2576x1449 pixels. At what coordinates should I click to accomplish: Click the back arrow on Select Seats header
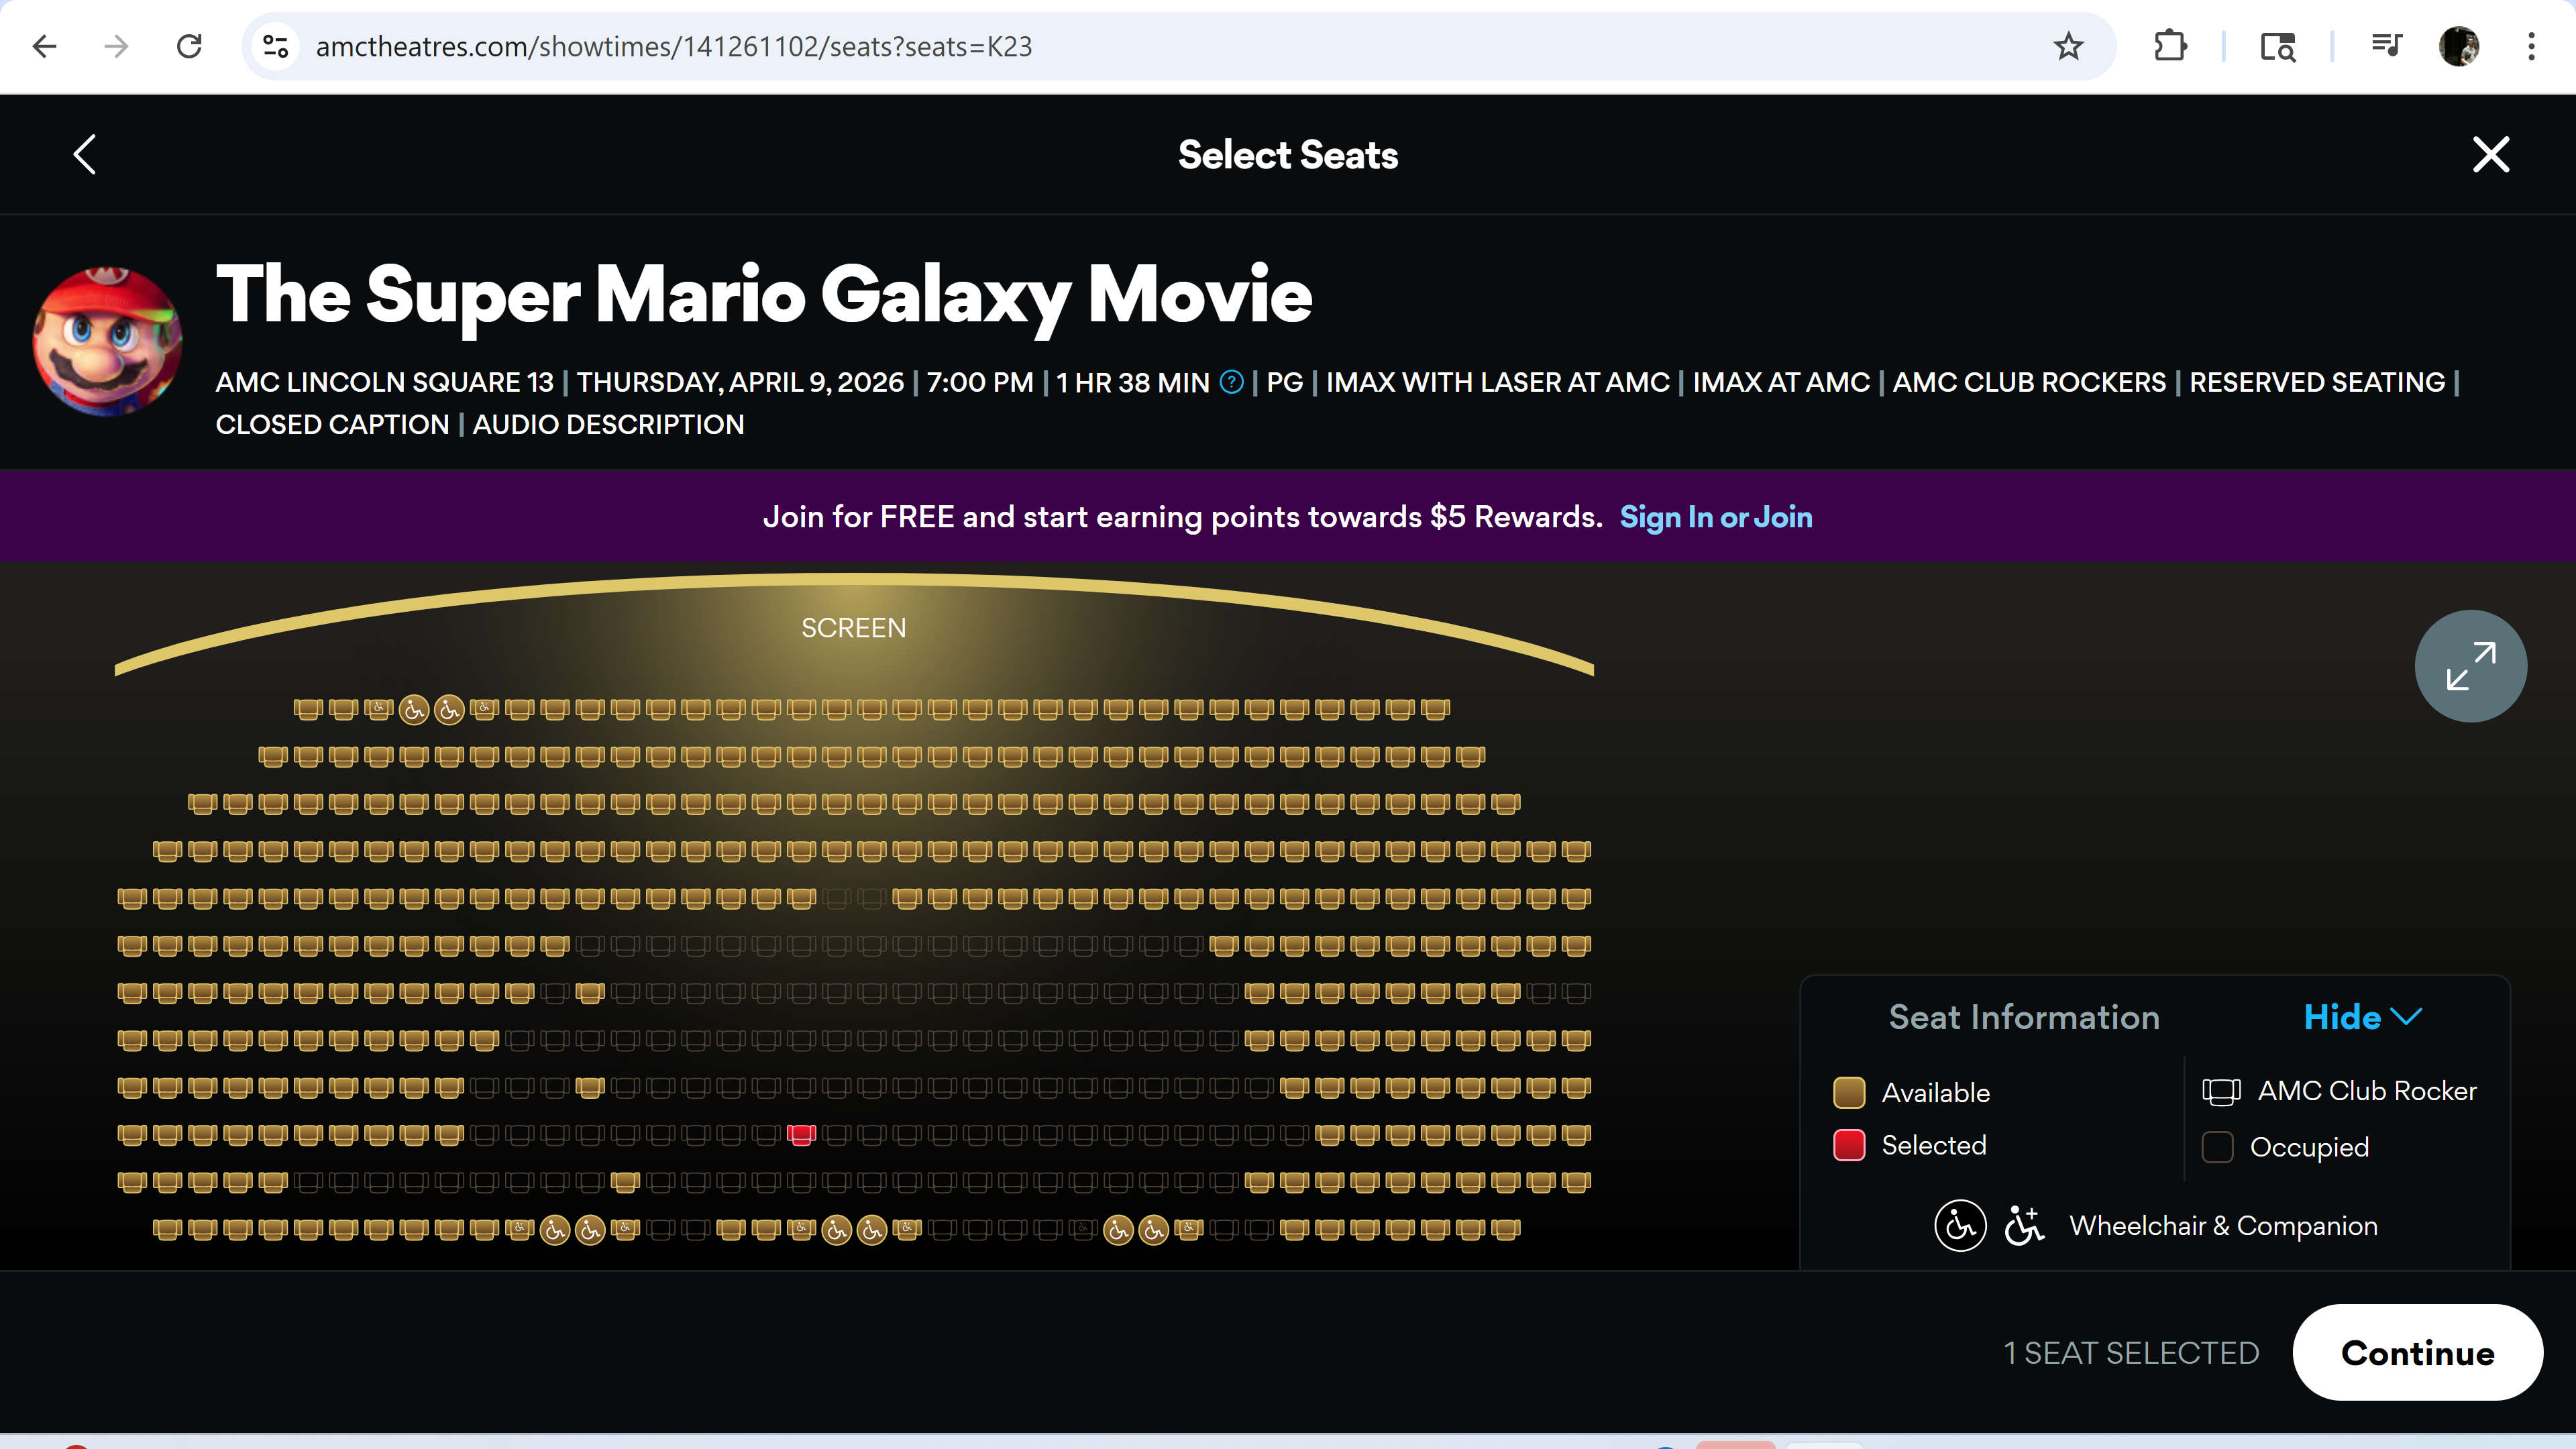tap(85, 155)
